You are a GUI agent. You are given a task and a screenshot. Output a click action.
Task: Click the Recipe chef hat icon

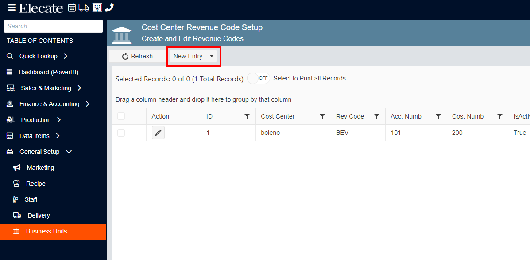click(x=16, y=184)
